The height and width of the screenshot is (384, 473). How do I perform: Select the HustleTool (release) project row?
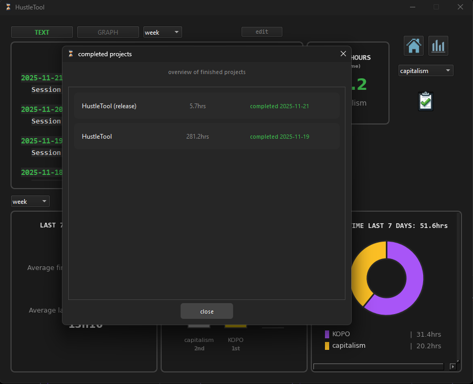pyautogui.click(x=207, y=106)
